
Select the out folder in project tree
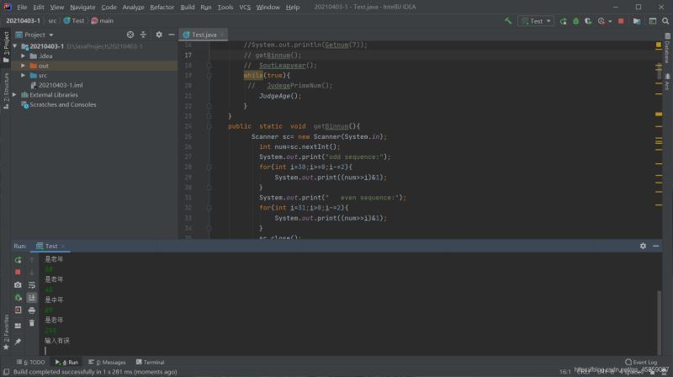coord(43,66)
